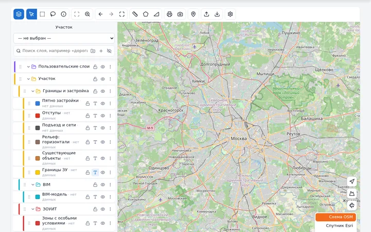Toggle lock on Рельеф: горизонтали layer
Viewport: 371px width, 232px height.
(x=88, y=142)
